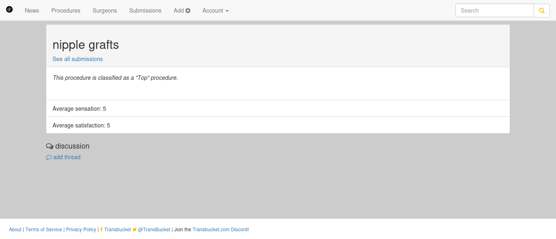Click the Twitter bird icon in footer

tap(135, 230)
